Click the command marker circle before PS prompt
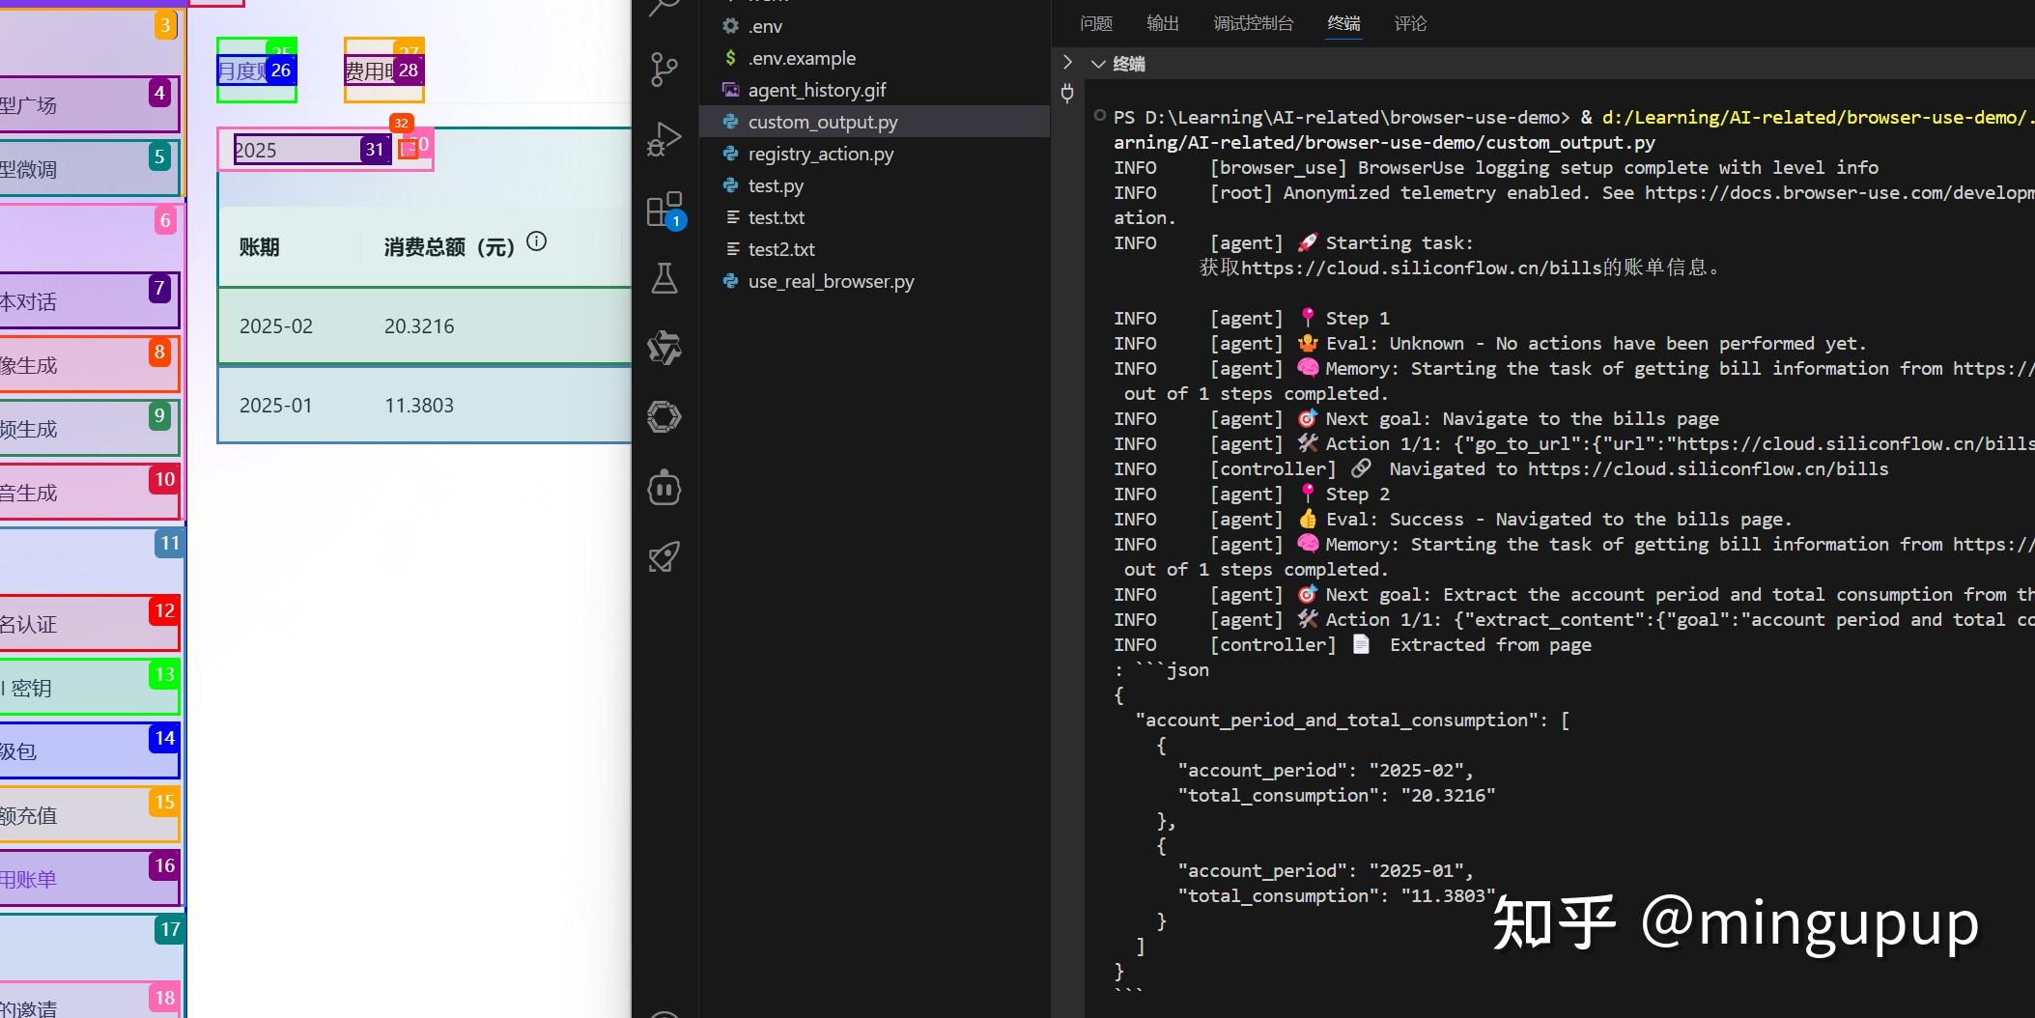This screenshot has width=2035, height=1018. tap(1099, 116)
